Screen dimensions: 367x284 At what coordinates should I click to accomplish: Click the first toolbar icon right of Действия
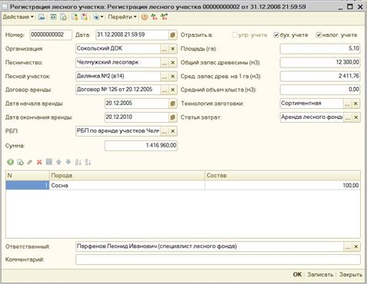pos(42,17)
